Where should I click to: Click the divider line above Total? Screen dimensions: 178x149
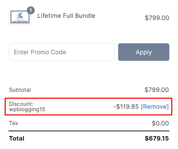[89, 131]
